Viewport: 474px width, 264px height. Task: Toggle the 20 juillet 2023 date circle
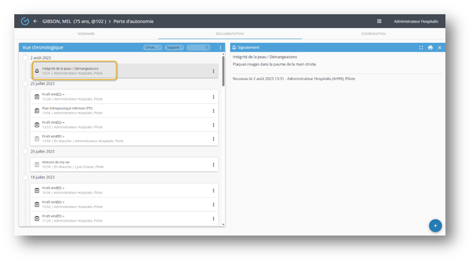(25, 151)
